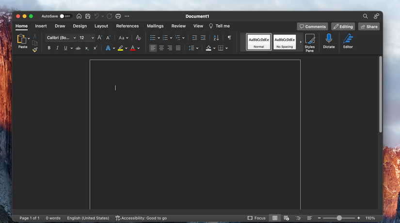
Task: Click the Format Painter brush icon
Action: click(x=35, y=49)
